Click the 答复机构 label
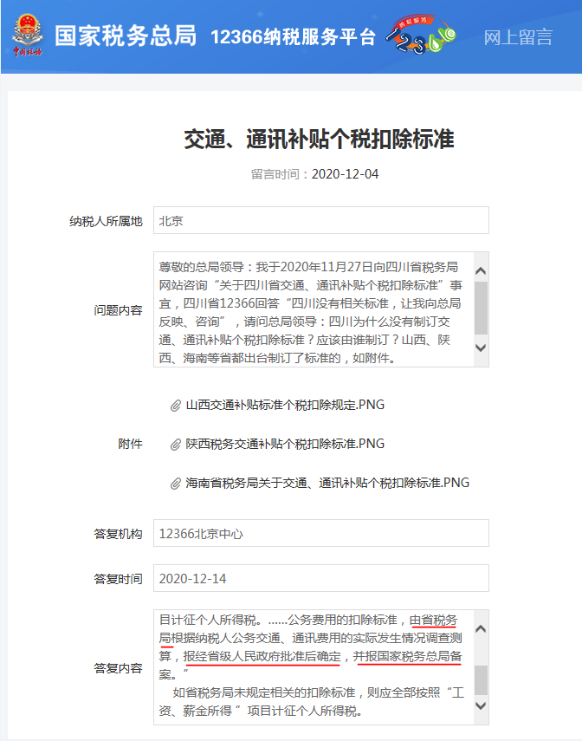This screenshot has width=582, height=741. pyautogui.click(x=118, y=534)
